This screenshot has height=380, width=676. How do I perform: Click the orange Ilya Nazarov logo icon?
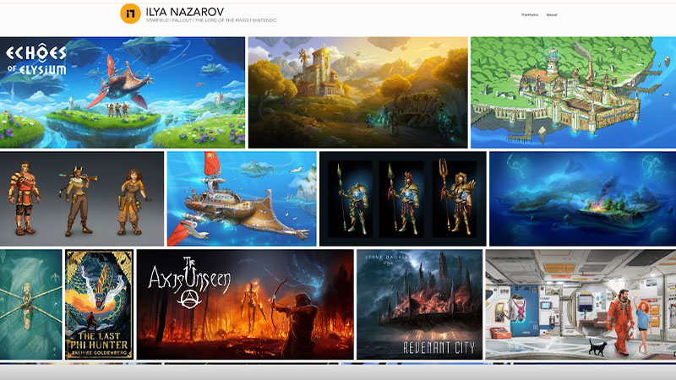tap(130, 13)
